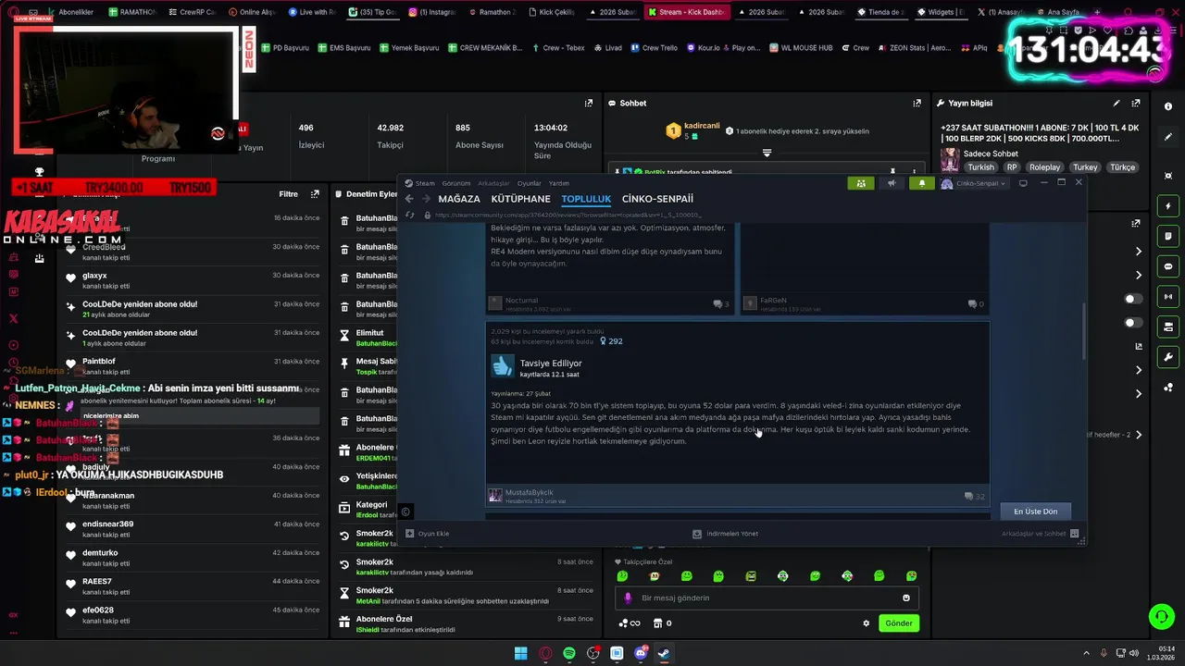
Task: Open the Crew Trello bookmark
Action: (x=654, y=47)
